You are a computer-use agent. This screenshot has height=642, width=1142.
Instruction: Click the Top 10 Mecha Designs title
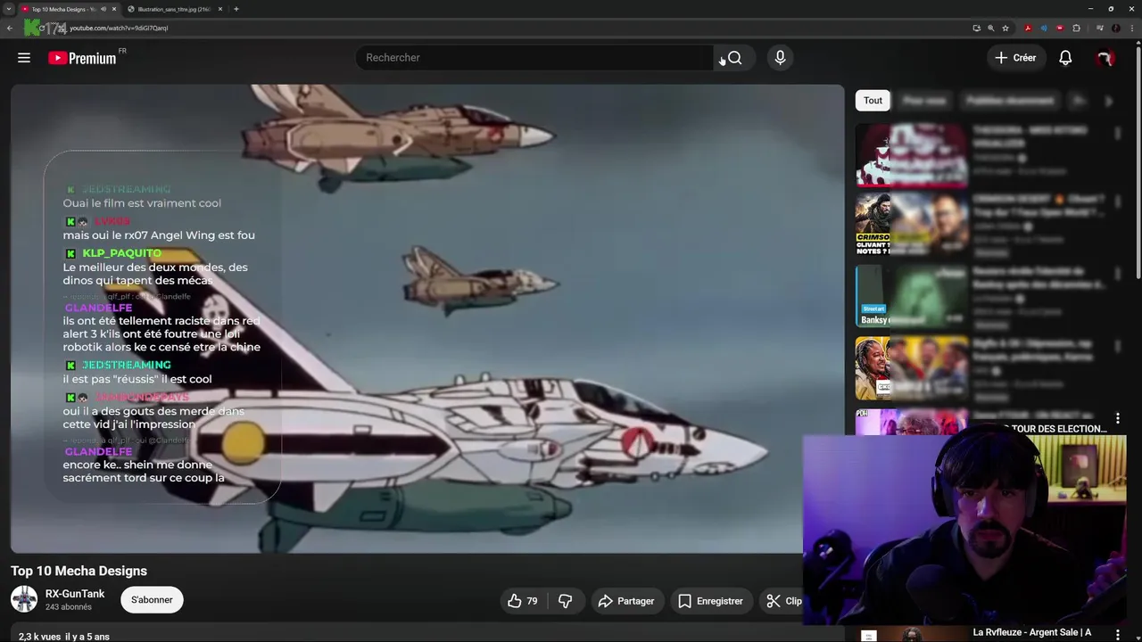point(79,571)
